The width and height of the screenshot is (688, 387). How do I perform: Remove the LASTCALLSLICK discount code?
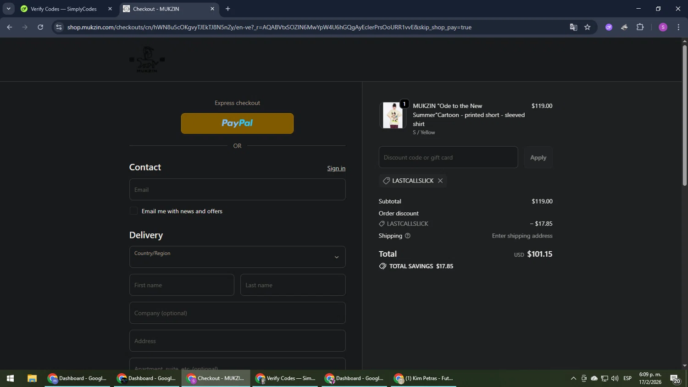[440, 181]
